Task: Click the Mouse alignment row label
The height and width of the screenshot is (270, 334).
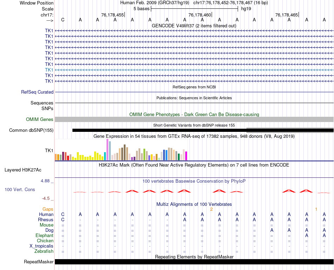Action: (46, 225)
